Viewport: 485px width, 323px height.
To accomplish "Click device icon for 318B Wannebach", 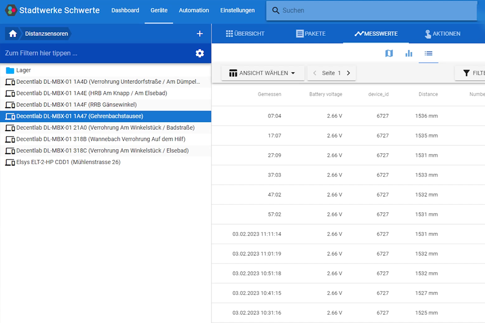I will (x=10, y=139).
